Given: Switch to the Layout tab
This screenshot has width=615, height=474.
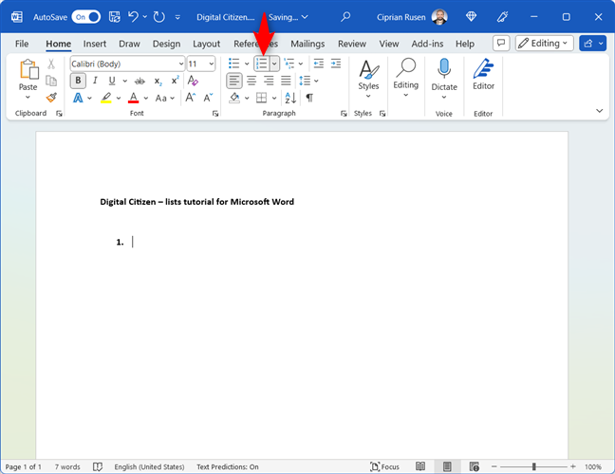Looking at the screenshot, I should coord(206,44).
